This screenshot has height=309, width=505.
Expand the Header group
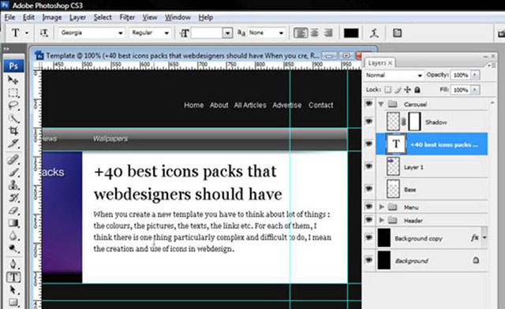click(382, 220)
